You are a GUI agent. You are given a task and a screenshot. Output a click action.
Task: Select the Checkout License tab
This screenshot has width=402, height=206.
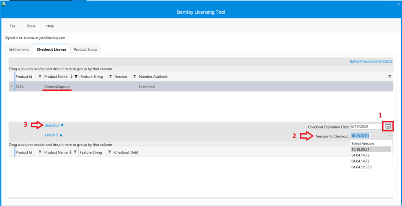point(52,50)
